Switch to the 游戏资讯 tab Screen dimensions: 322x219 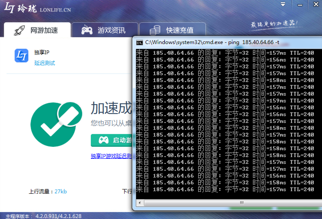coord(105,30)
